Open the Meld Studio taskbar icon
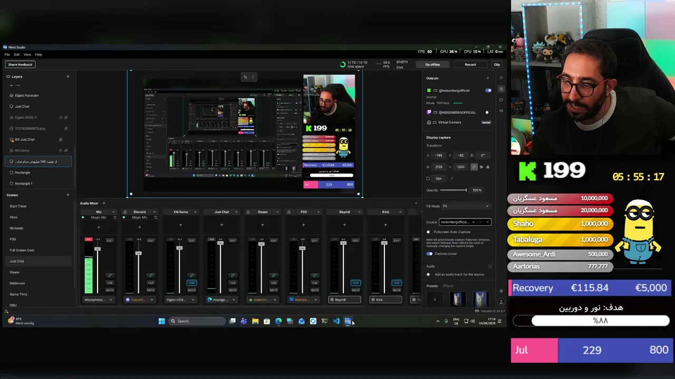This screenshot has height=379, width=675. pos(348,321)
